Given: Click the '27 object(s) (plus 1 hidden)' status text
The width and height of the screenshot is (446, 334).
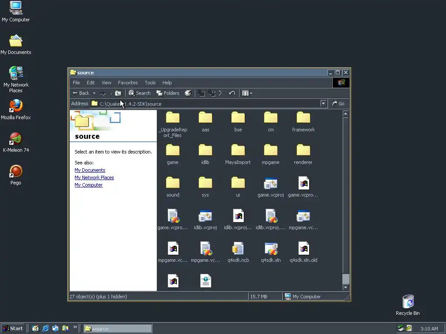Looking at the screenshot, I should click(98, 297).
